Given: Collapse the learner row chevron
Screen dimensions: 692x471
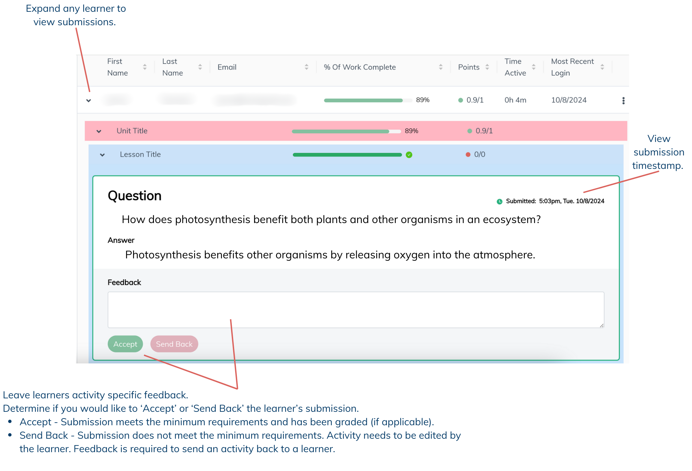Looking at the screenshot, I should (x=89, y=101).
